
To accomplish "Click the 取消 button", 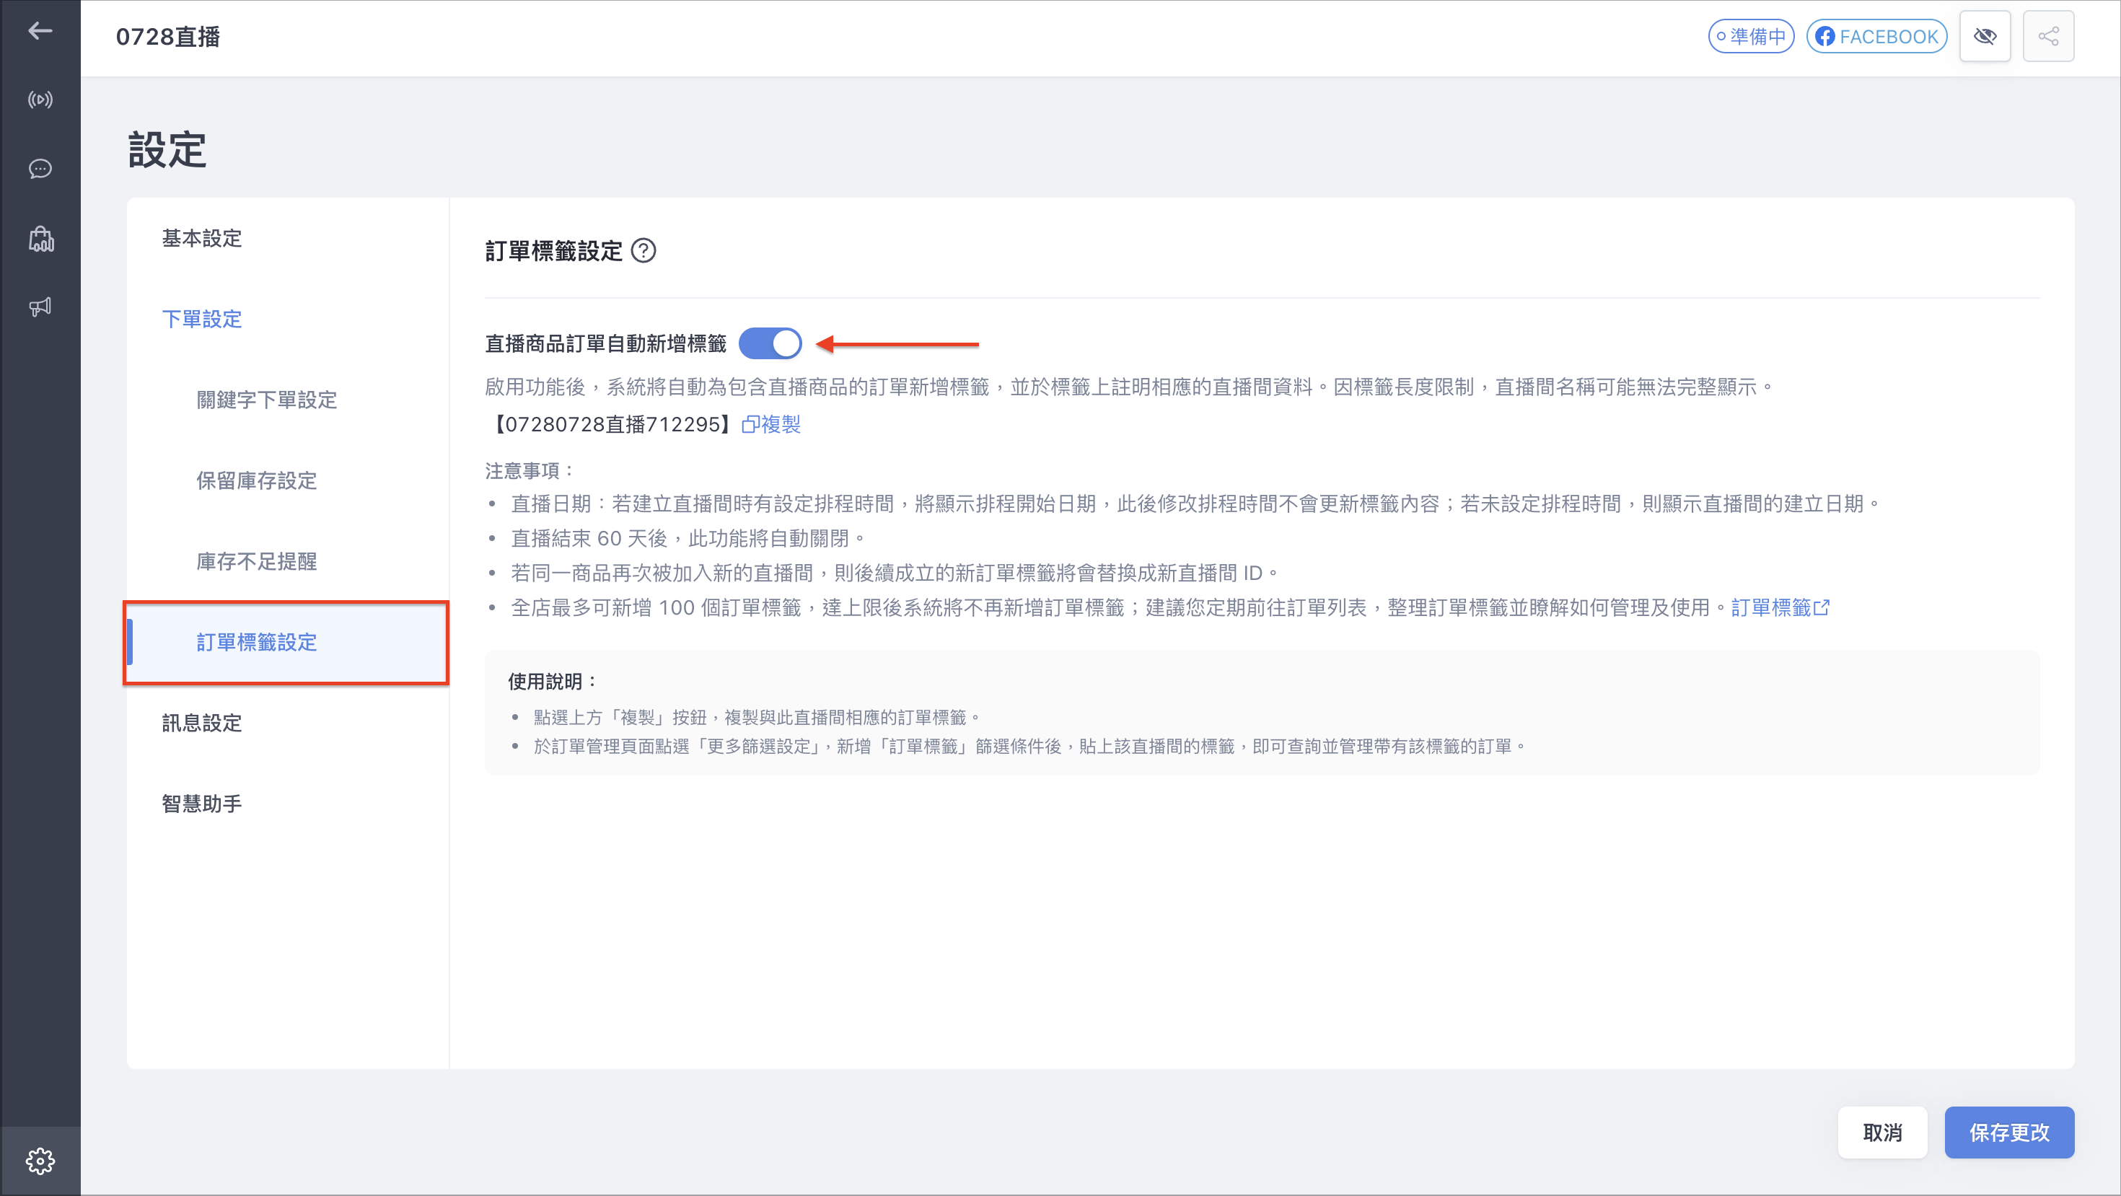I will 1882,1133.
